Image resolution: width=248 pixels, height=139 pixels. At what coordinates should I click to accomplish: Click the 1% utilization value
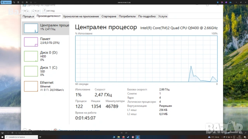point(78,95)
